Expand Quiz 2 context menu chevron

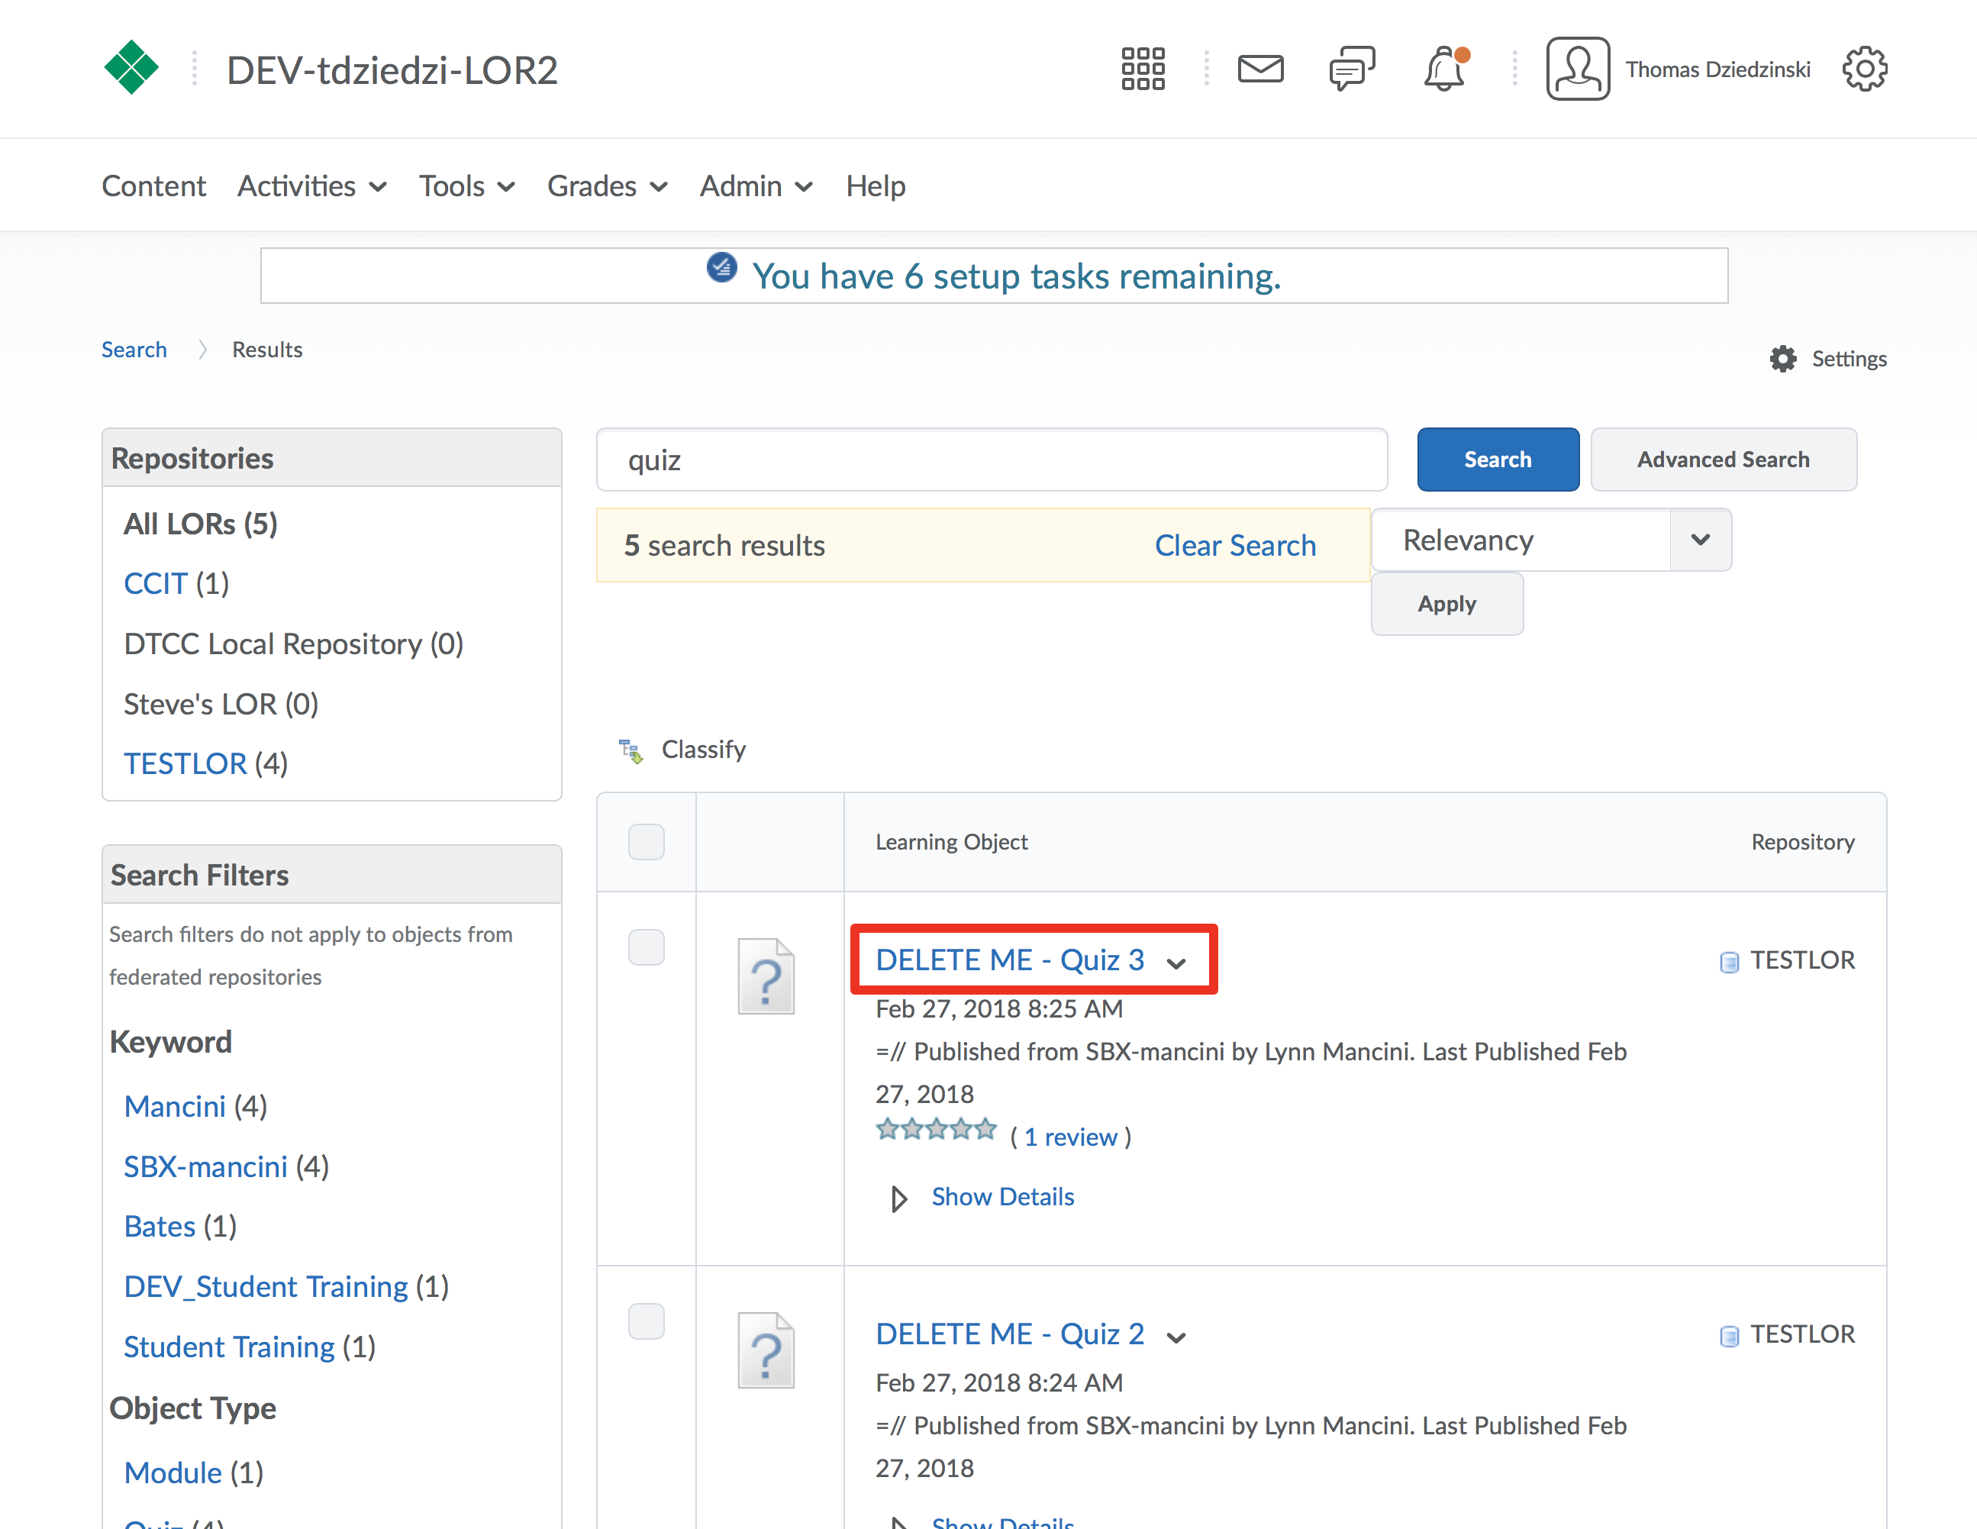pyautogui.click(x=1176, y=1337)
